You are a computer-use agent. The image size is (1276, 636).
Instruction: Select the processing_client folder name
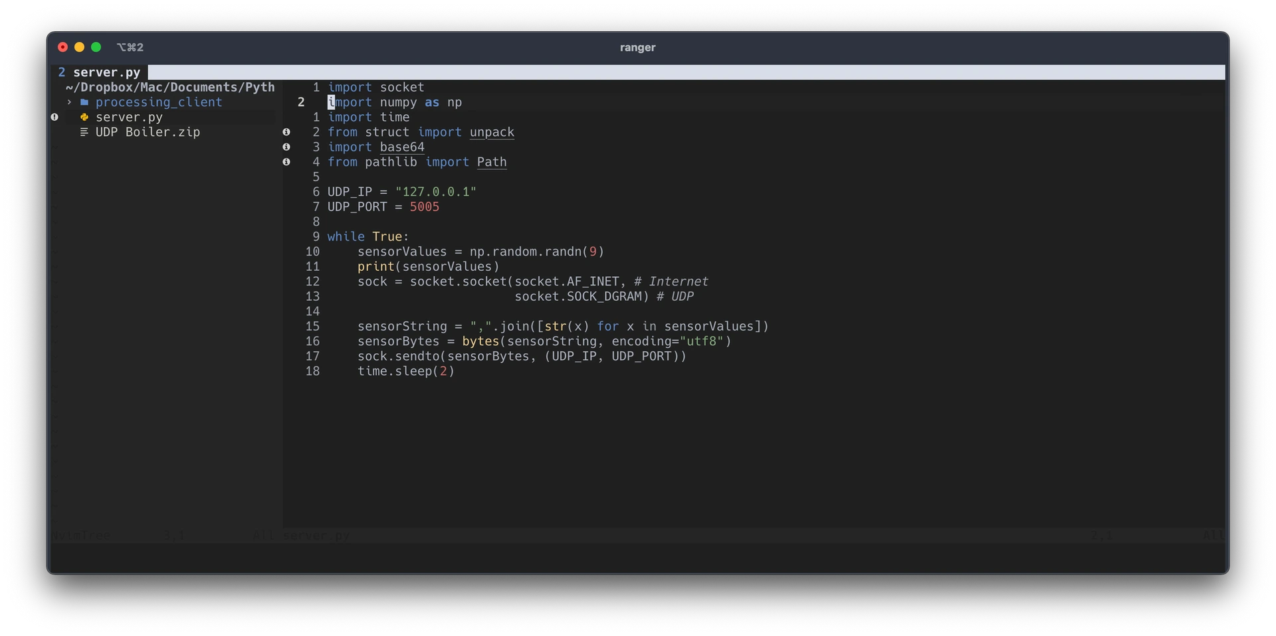(x=158, y=102)
